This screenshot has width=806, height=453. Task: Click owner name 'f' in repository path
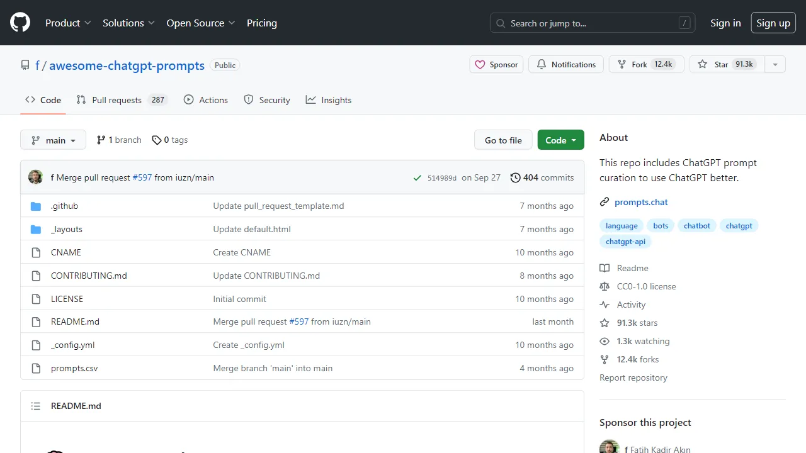(37, 65)
